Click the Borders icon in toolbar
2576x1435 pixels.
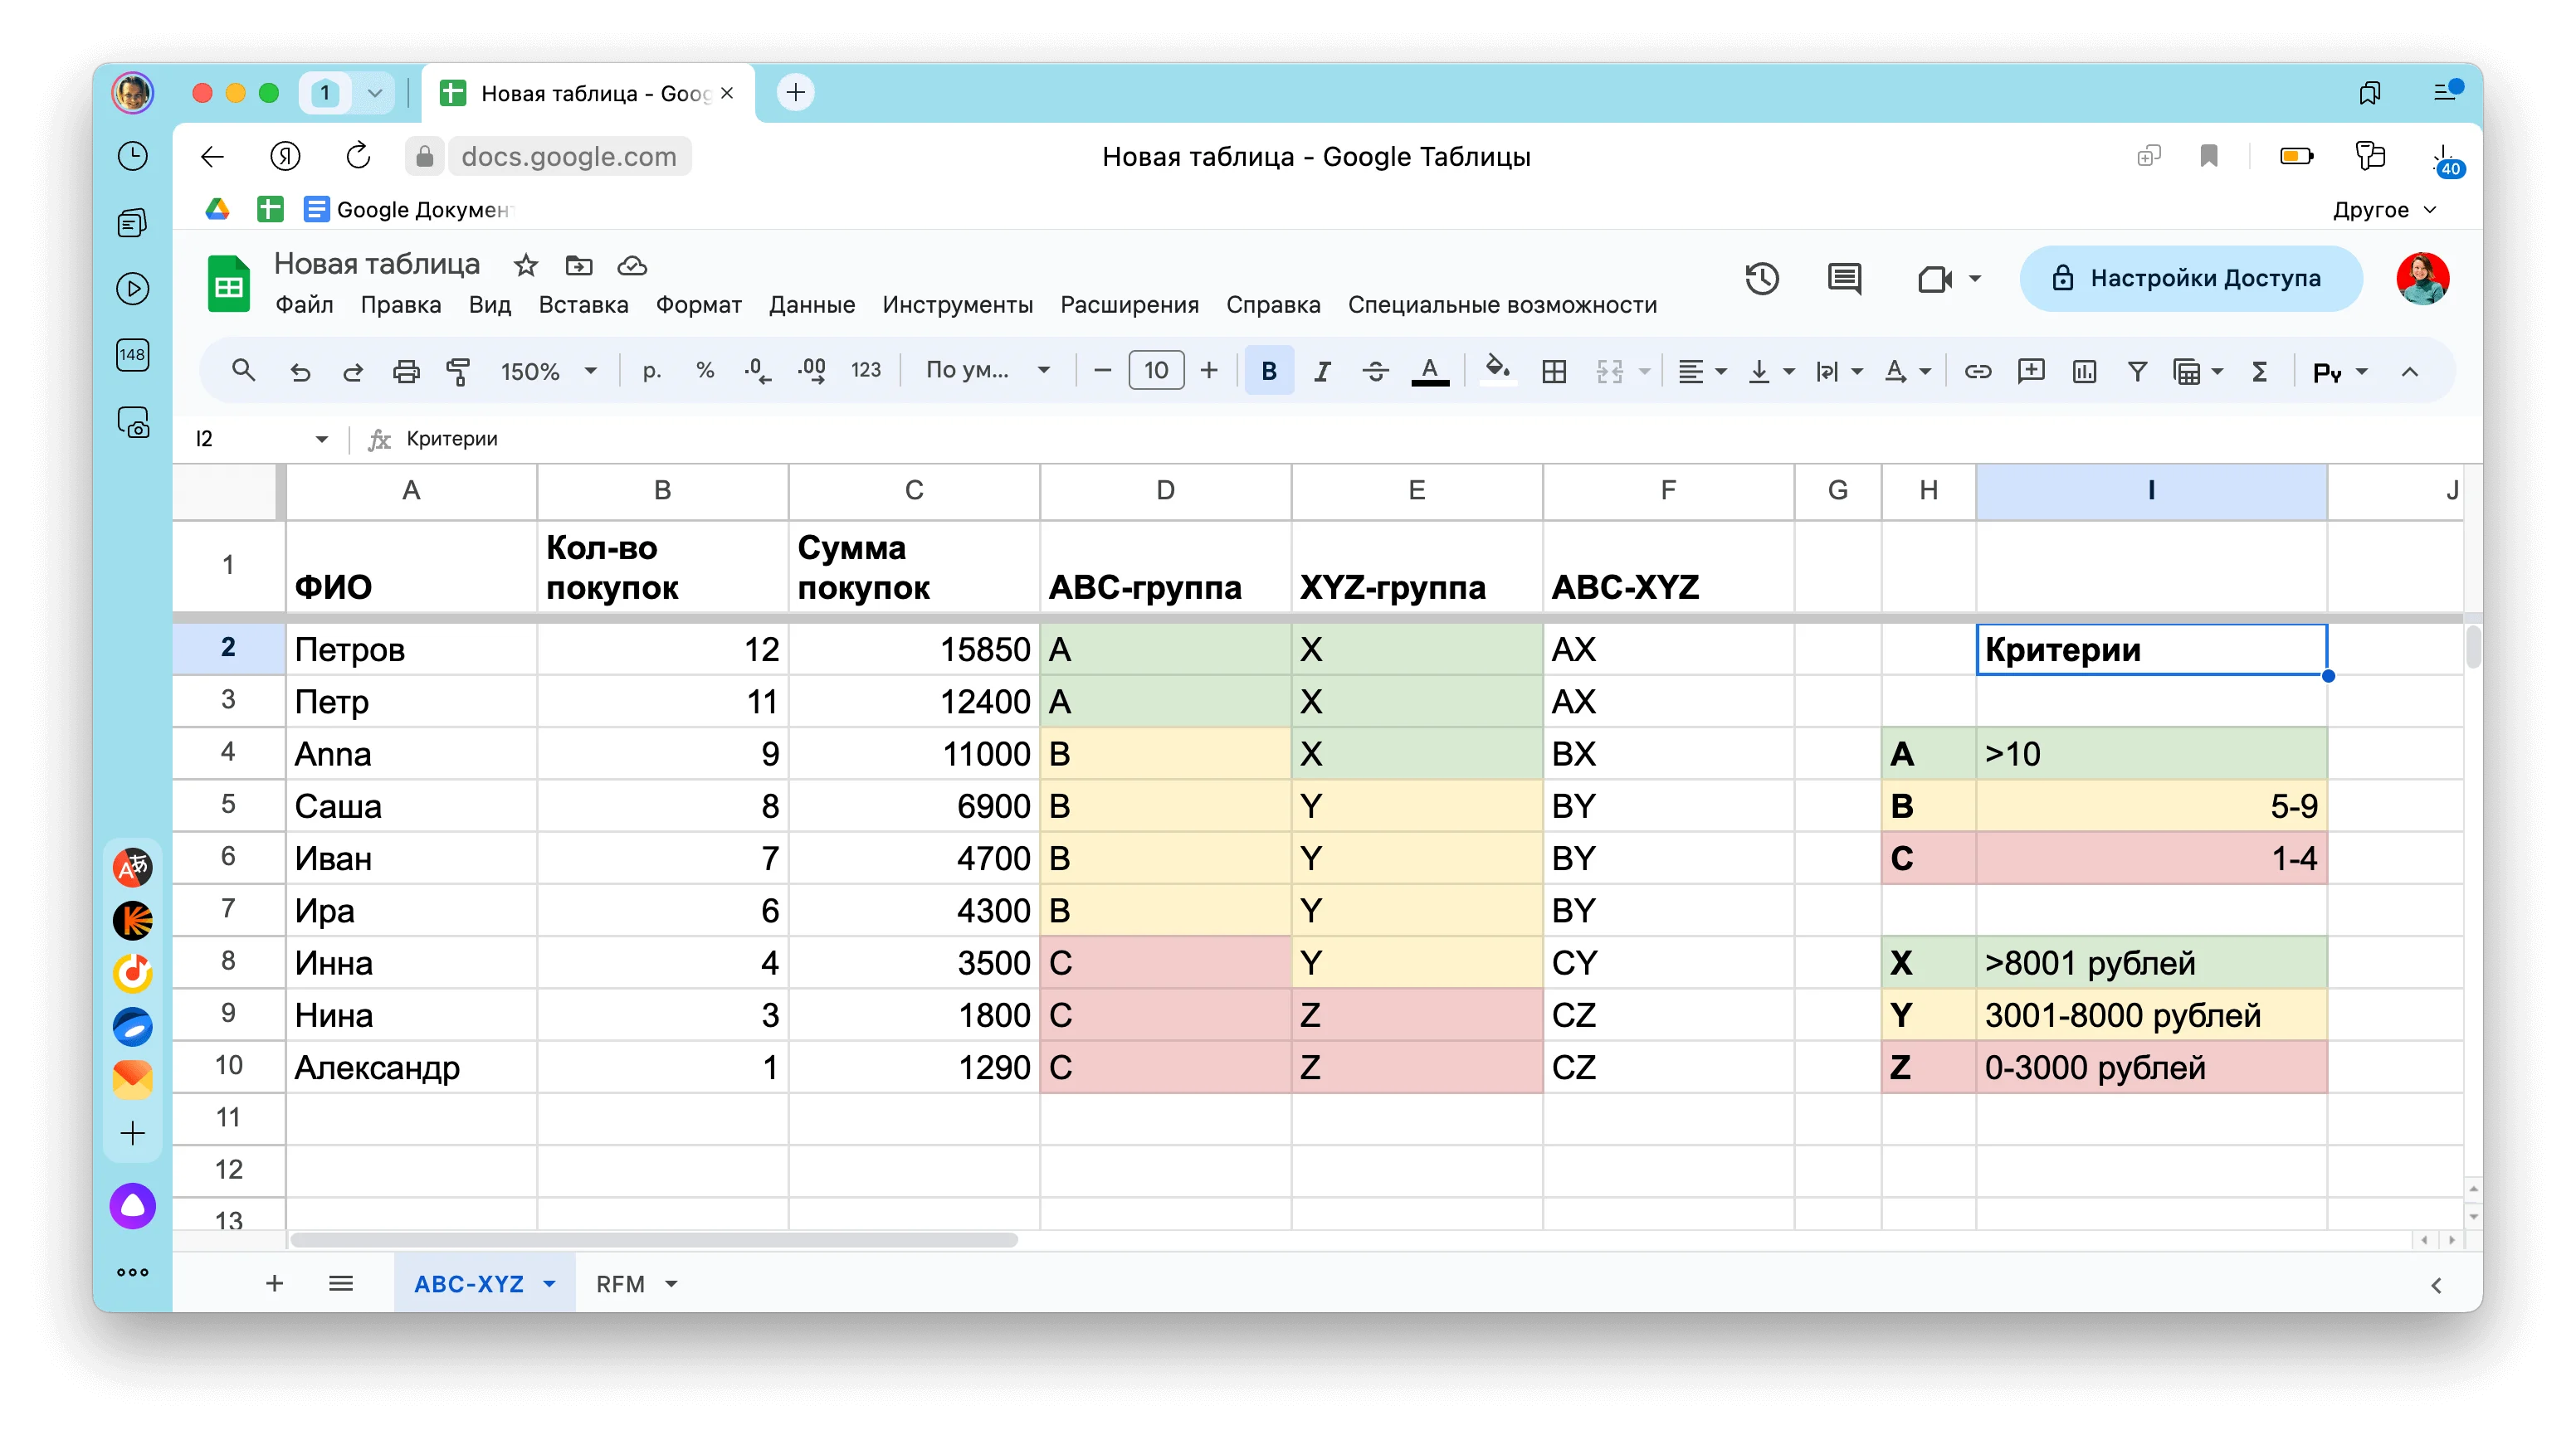pos(1554,369)
